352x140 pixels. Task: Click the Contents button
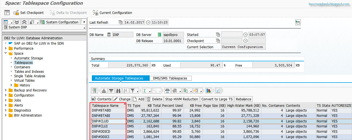pyautogui.click(x=102, y=99)
